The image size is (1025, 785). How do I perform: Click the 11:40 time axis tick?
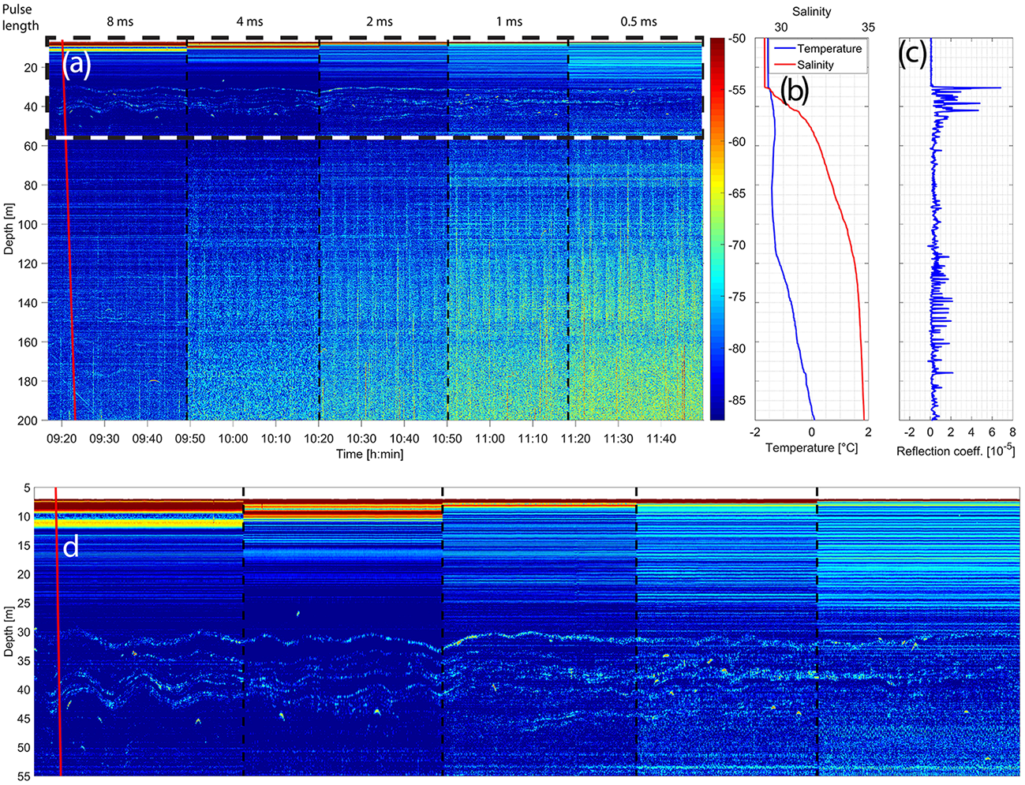pos(660,439)
